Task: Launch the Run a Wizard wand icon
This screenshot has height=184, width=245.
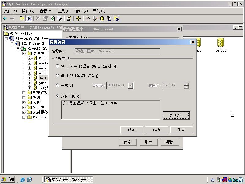Action: pyautogui.click(x=88, y=18)
